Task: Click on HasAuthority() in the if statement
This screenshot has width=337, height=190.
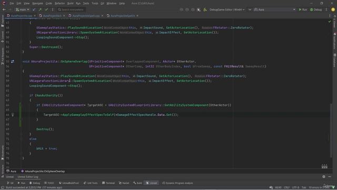Action: [48, 95]
